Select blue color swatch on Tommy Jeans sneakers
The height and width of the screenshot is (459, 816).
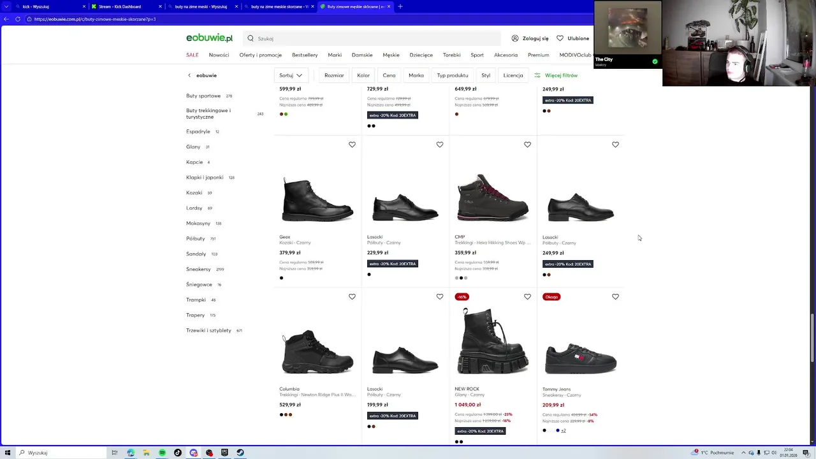pos(558,430)
